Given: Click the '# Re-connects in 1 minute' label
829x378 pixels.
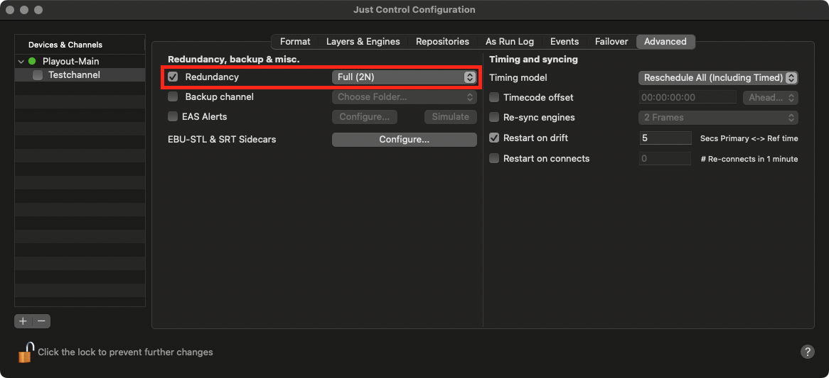Looking at the screenshot, I should pyautogui.click(x=749, y=159).
